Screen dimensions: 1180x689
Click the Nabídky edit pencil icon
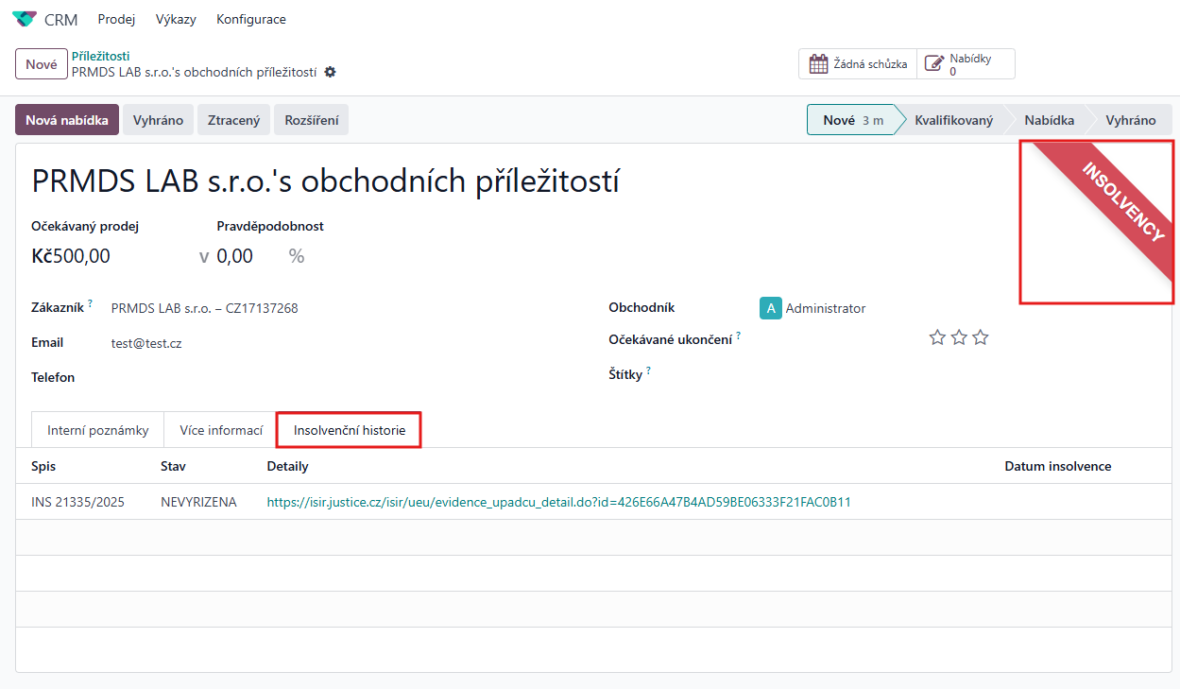tap(934, 64)
